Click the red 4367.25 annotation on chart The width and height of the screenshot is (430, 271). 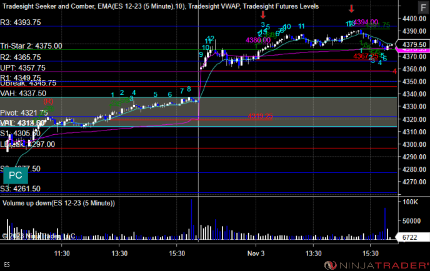366,56
